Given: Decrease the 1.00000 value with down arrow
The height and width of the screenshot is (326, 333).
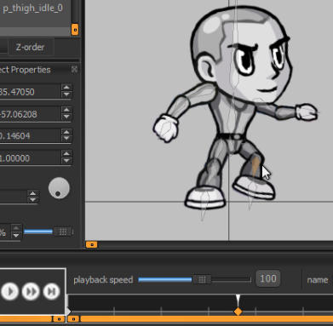Looking at the screenshot, I should [66, 161].
